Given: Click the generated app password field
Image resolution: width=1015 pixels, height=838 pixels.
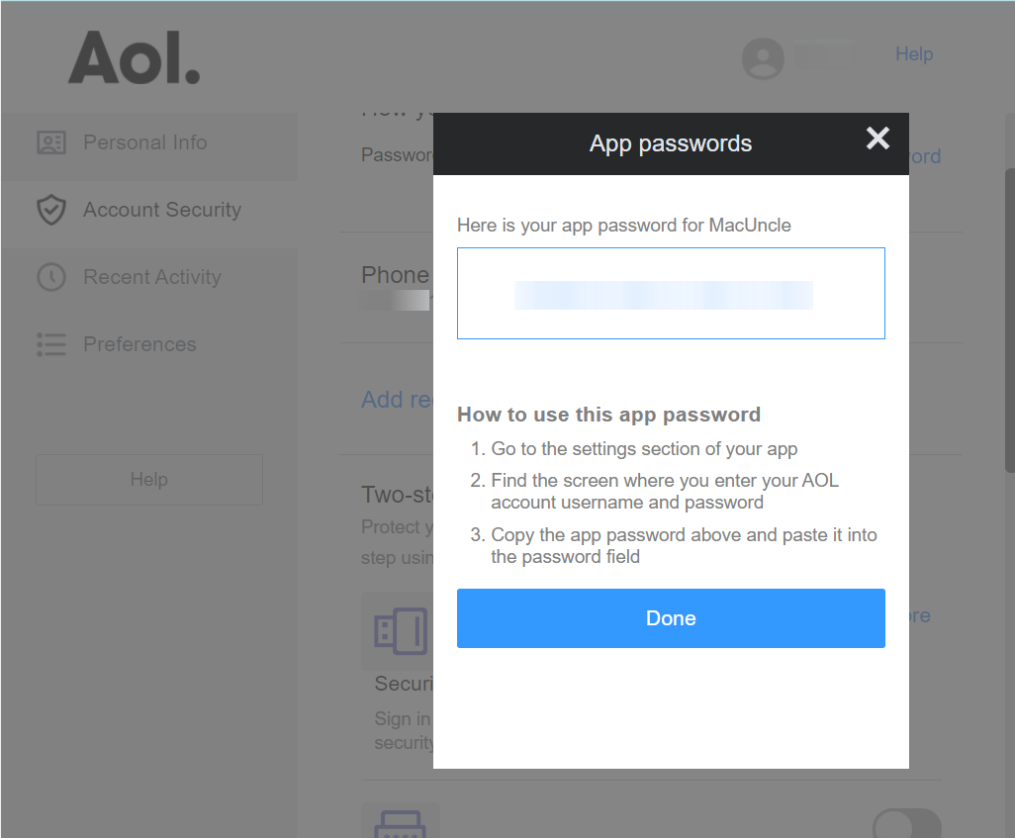Looking at the screenshot, I should tap(671, 294).
